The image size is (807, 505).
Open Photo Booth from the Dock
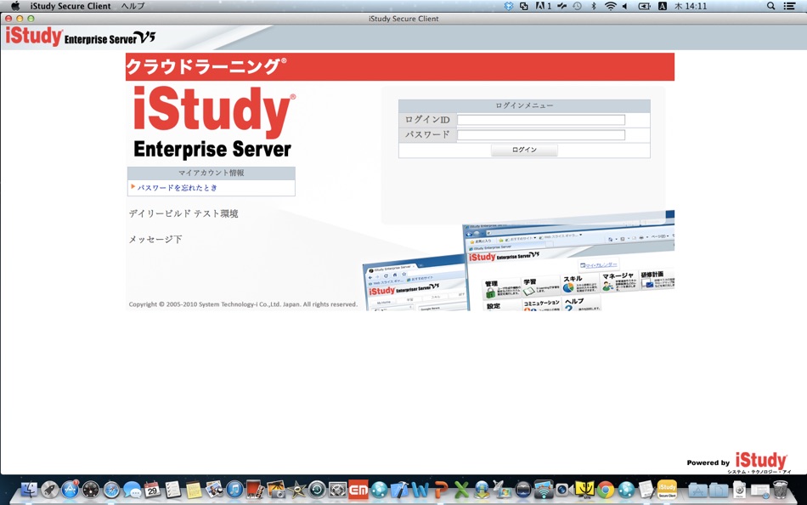tap(256, 490)
